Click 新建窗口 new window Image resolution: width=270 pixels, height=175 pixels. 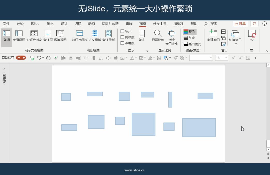click(213, 36)
